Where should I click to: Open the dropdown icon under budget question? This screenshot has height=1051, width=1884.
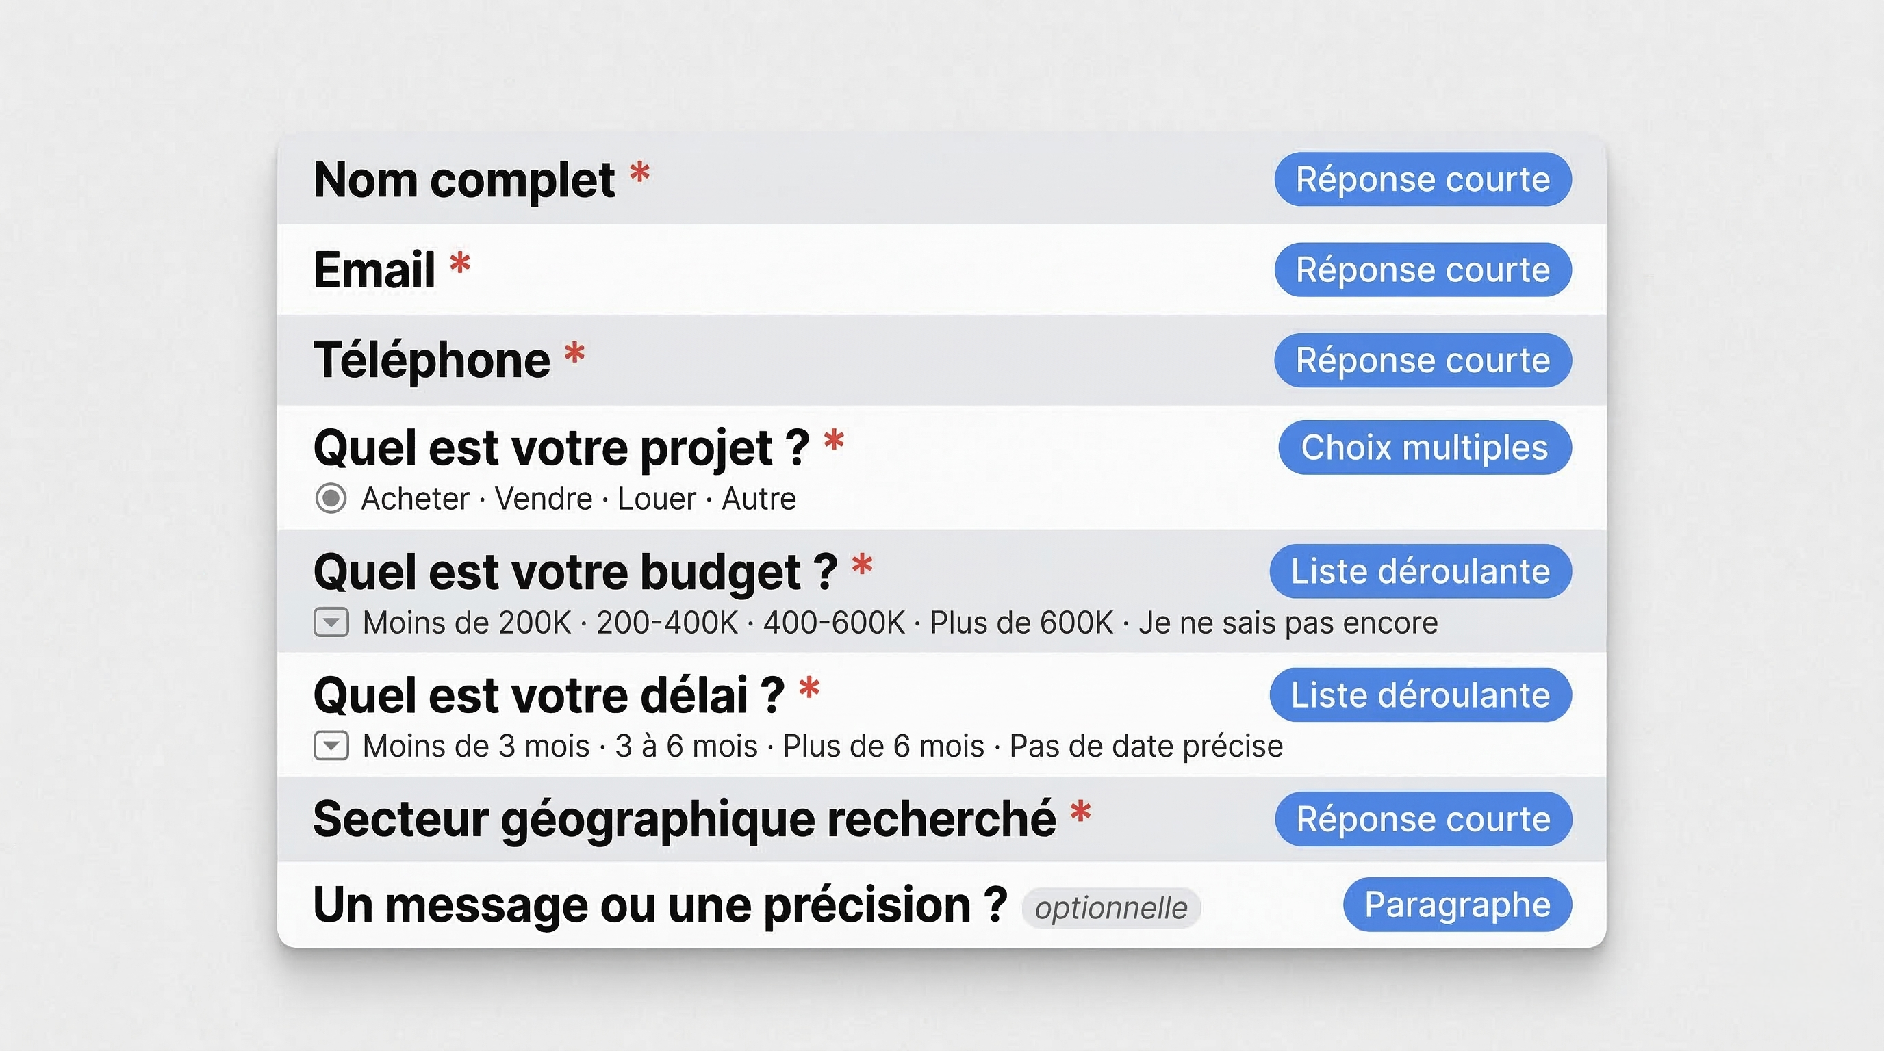click(331, 623)
